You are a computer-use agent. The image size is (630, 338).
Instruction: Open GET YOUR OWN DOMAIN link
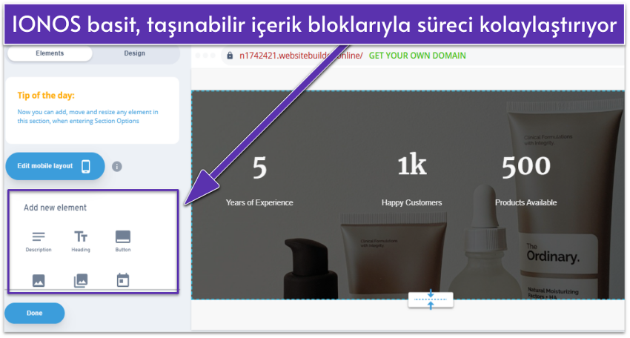click(x=417, y=56)
